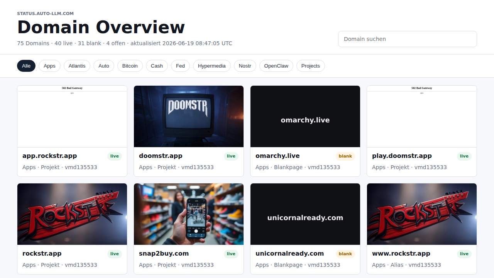
Task: Click the play.doomstr.app domain title
Action: tap(402, 156)
